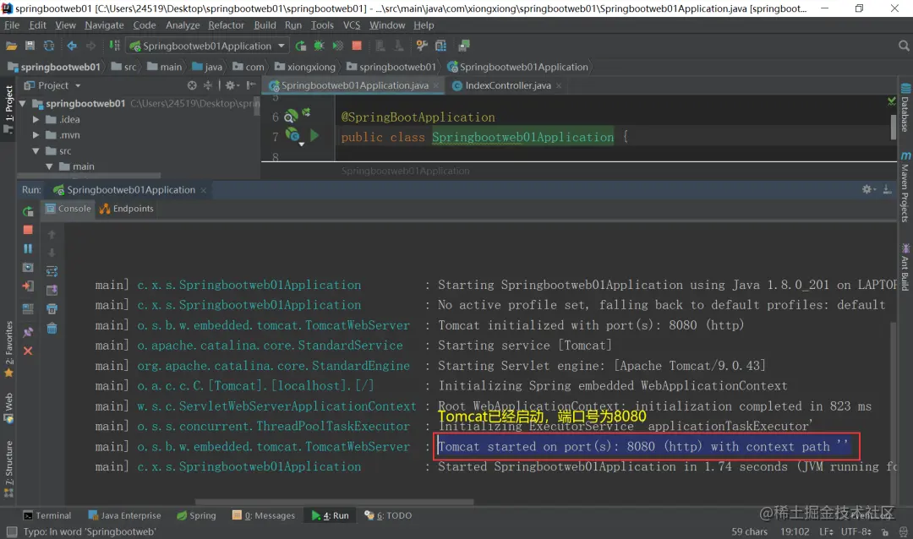Build project with the binary-arrow icon
Image resolution: width=913 pixels, height=539 pixels.
pyautogui.click(x=115, y=46)
